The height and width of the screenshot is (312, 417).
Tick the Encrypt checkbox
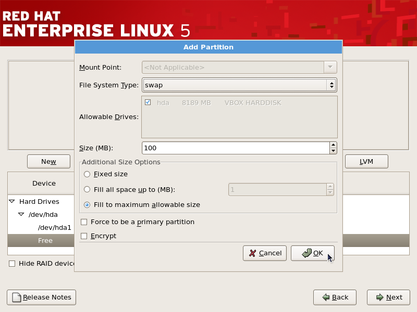pyautogui.click(x=84, y=236)
